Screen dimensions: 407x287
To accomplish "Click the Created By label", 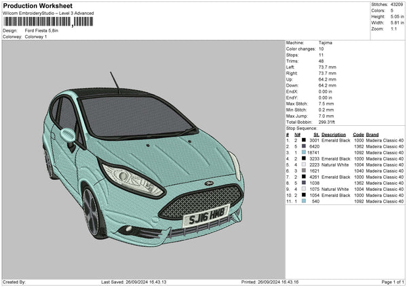I will pyautogui.click(x=14, y=282).
